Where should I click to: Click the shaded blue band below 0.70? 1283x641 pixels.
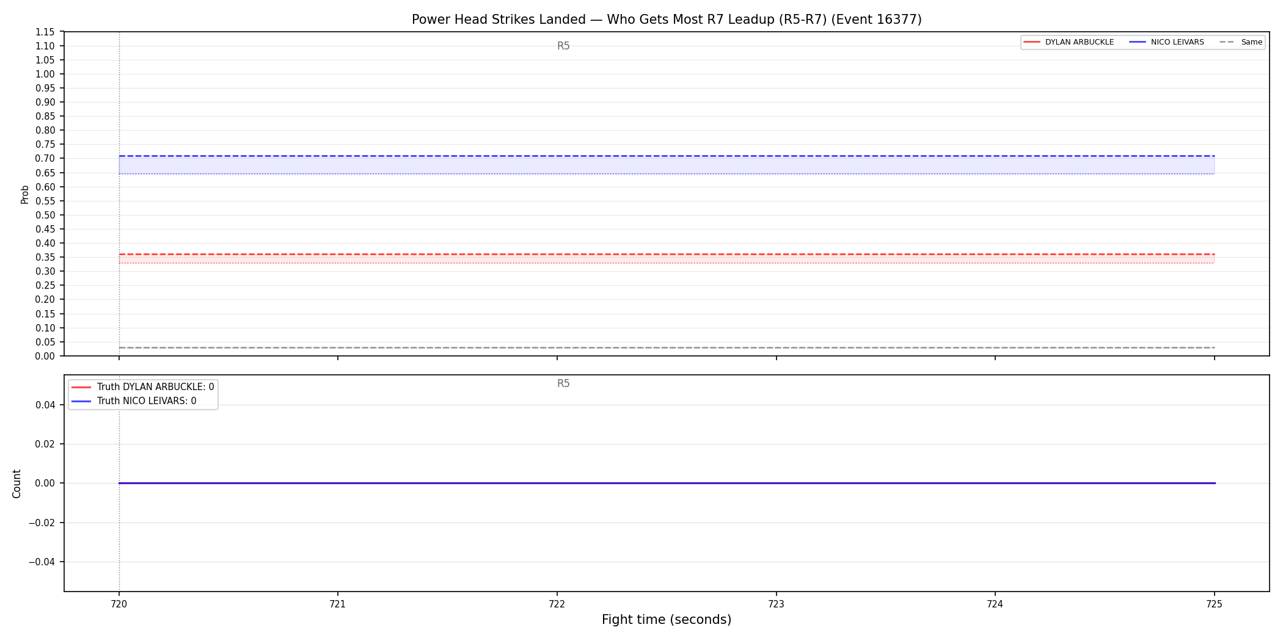coord(667,165)
